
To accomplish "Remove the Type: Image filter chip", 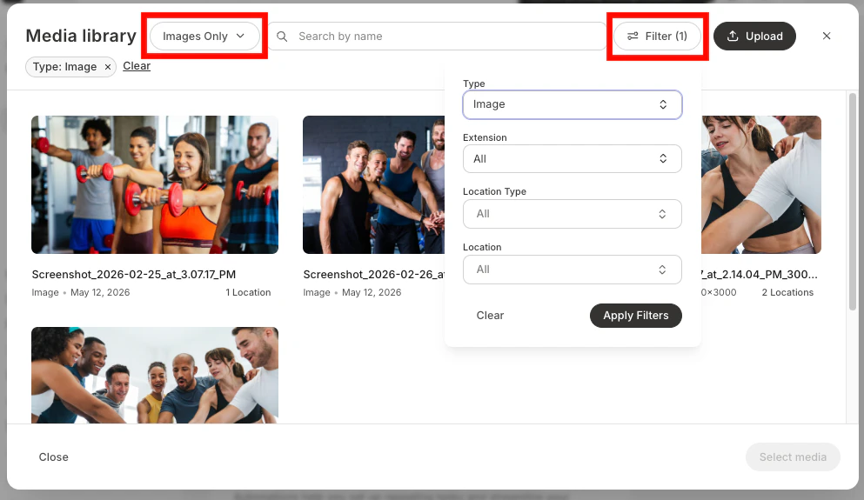I will point(108,67).
